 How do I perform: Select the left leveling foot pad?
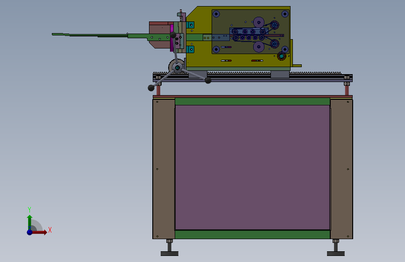tap(170, 254)
